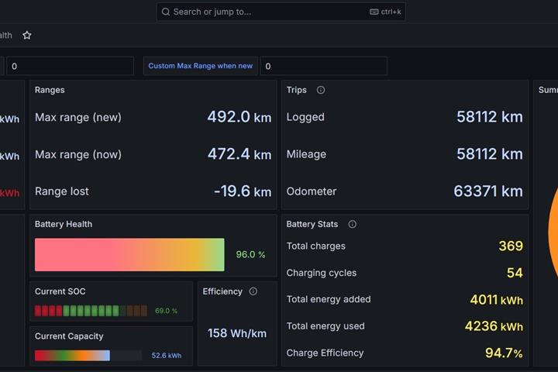Select the Custom Max Range when new label
558x372 pixels.
click(201, 66)
